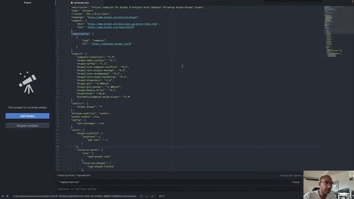Open the drupal.org project homepage URL
354x199 pixels.
coord(113,17)
